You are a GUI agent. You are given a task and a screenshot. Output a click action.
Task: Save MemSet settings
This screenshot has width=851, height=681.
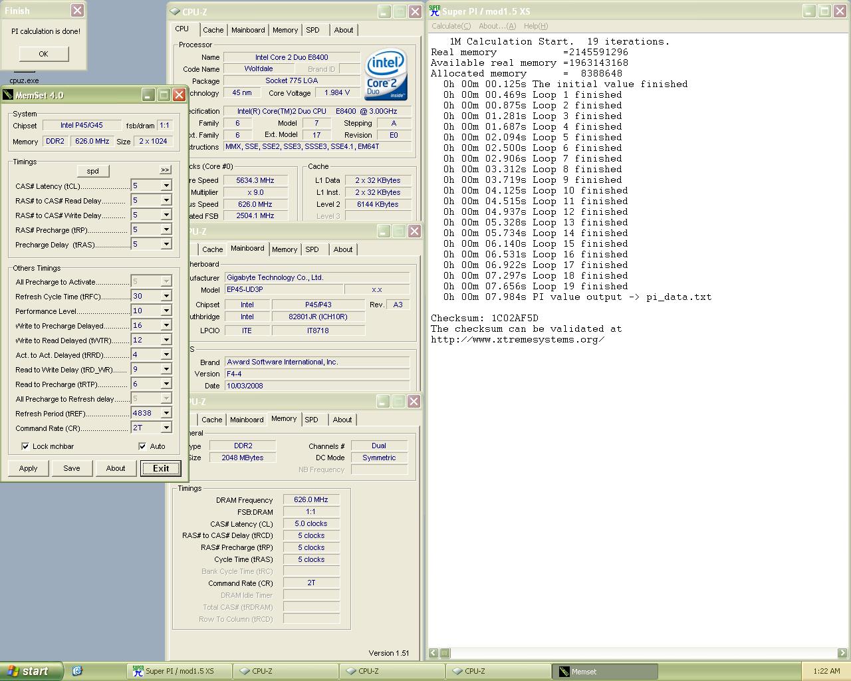pyautogui.click(x=72, y=468)
